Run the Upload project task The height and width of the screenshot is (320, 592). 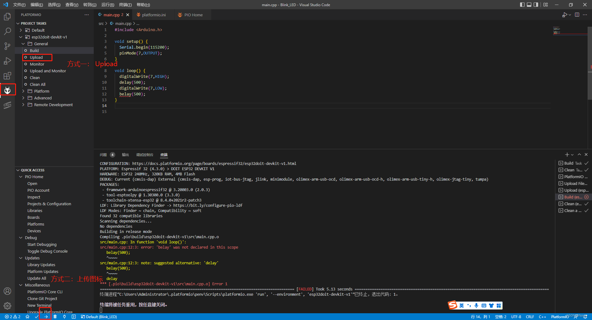tap(36, 57)
